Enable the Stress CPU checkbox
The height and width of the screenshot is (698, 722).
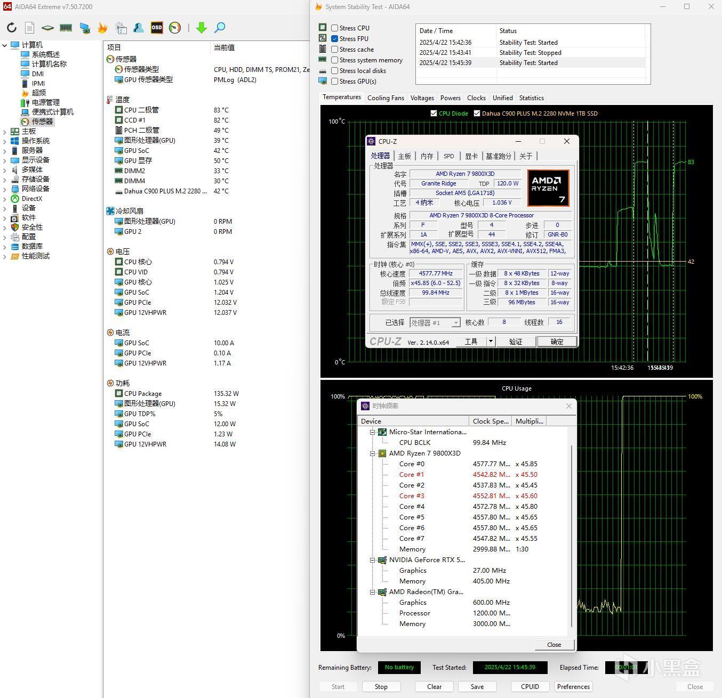[334, 28]
